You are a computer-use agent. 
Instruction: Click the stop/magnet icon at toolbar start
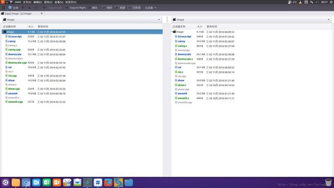[4, 8]
